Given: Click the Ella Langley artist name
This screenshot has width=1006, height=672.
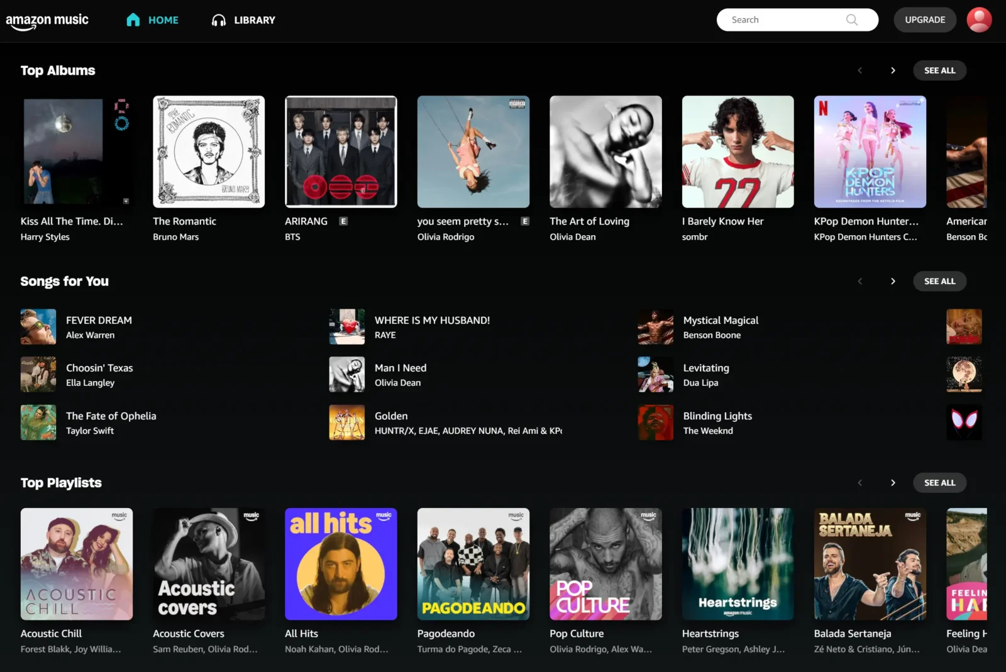Looking at the screenshot, I should (x=91, y=383).
